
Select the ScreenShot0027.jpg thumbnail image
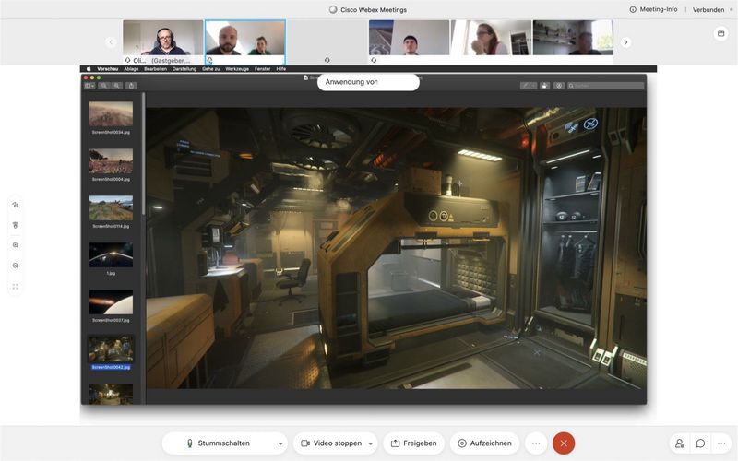pyautogui.click(x=111, y=302)
